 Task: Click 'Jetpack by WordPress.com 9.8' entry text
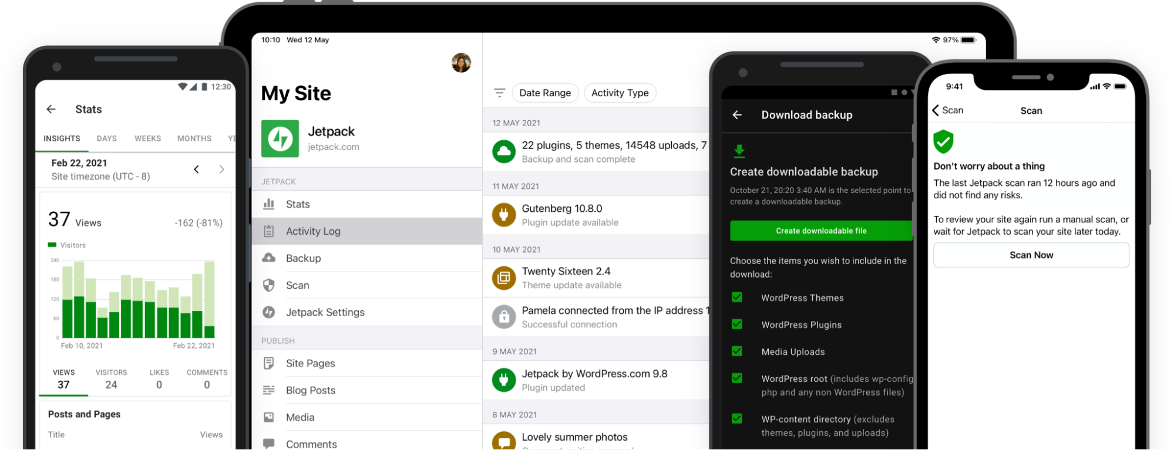pos(594,374)
